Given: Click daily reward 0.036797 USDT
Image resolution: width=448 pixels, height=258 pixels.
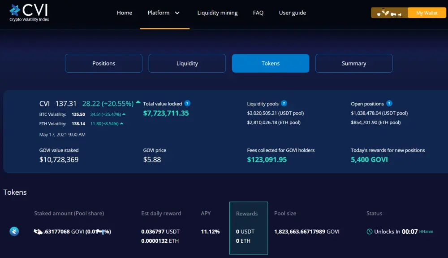Looking at the screenshot, I should 160,232.
